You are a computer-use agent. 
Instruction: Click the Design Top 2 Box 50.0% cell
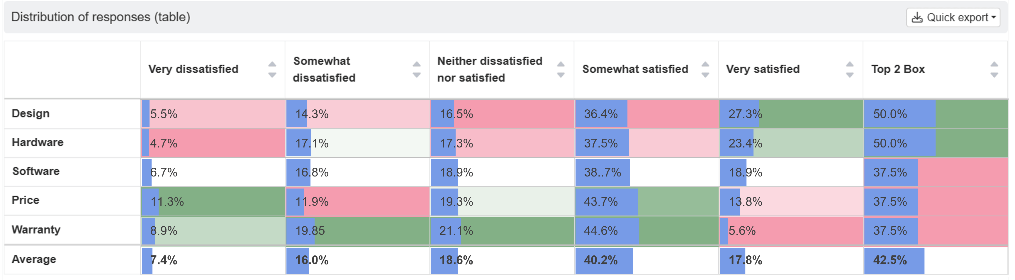coord(936,114)
